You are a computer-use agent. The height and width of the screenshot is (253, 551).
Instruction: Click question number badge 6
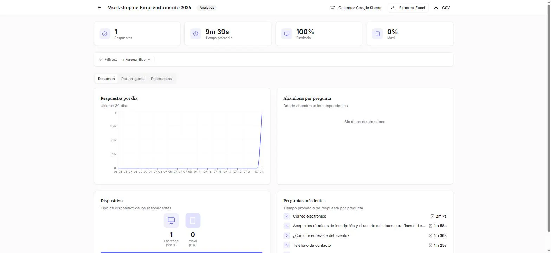286,226
